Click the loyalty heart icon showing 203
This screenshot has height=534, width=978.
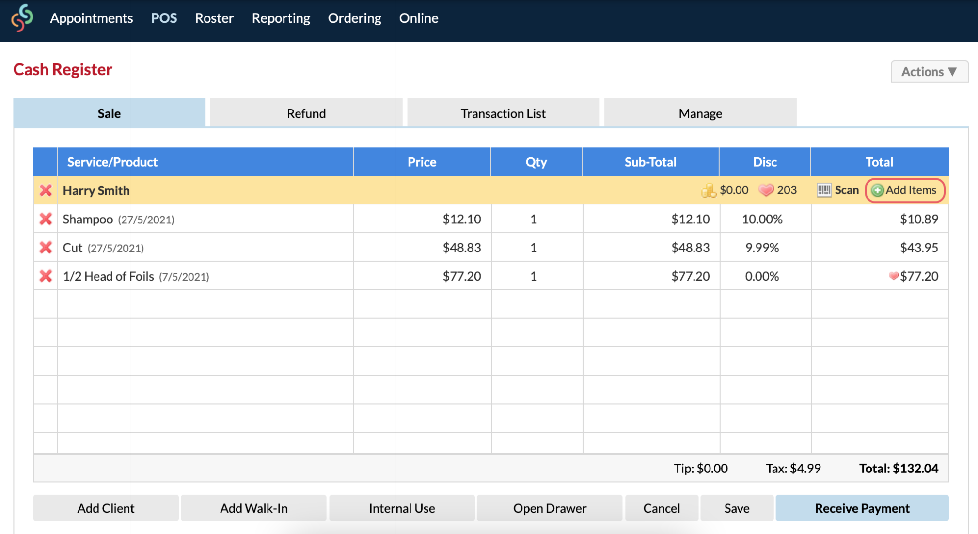pyautogui.click(x=766, y=190)
